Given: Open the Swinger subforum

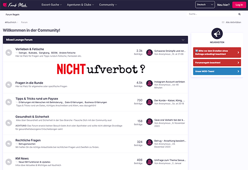Looking at the screenshot, I should coord(23,53).
